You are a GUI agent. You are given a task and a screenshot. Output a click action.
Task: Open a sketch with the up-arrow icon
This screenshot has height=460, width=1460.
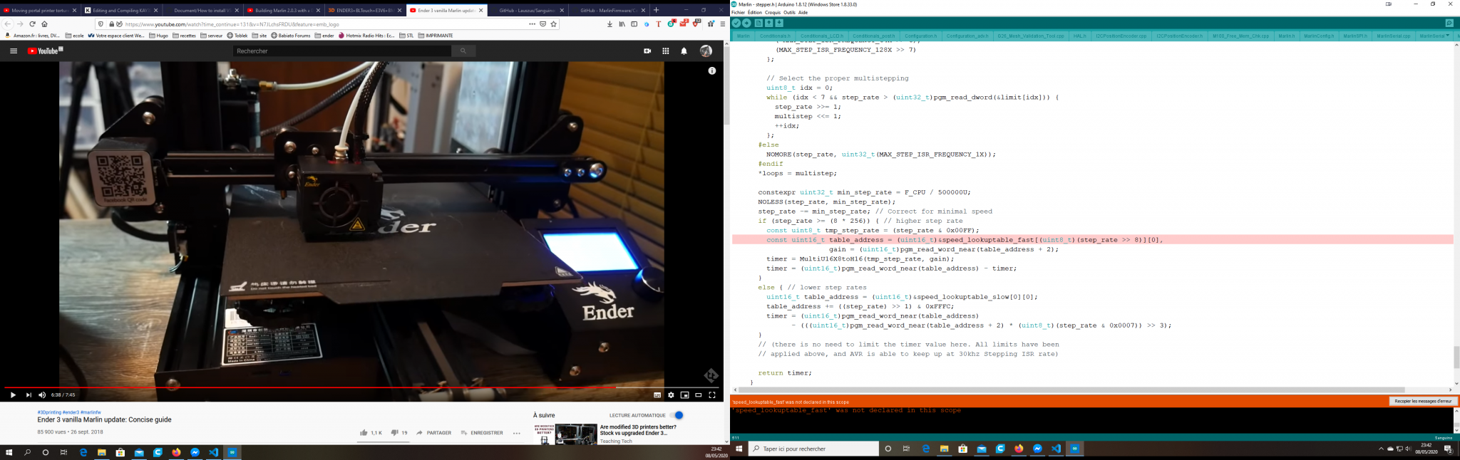(x=768, y=23)
